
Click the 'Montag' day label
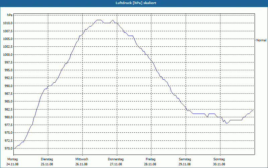(13, 159)
